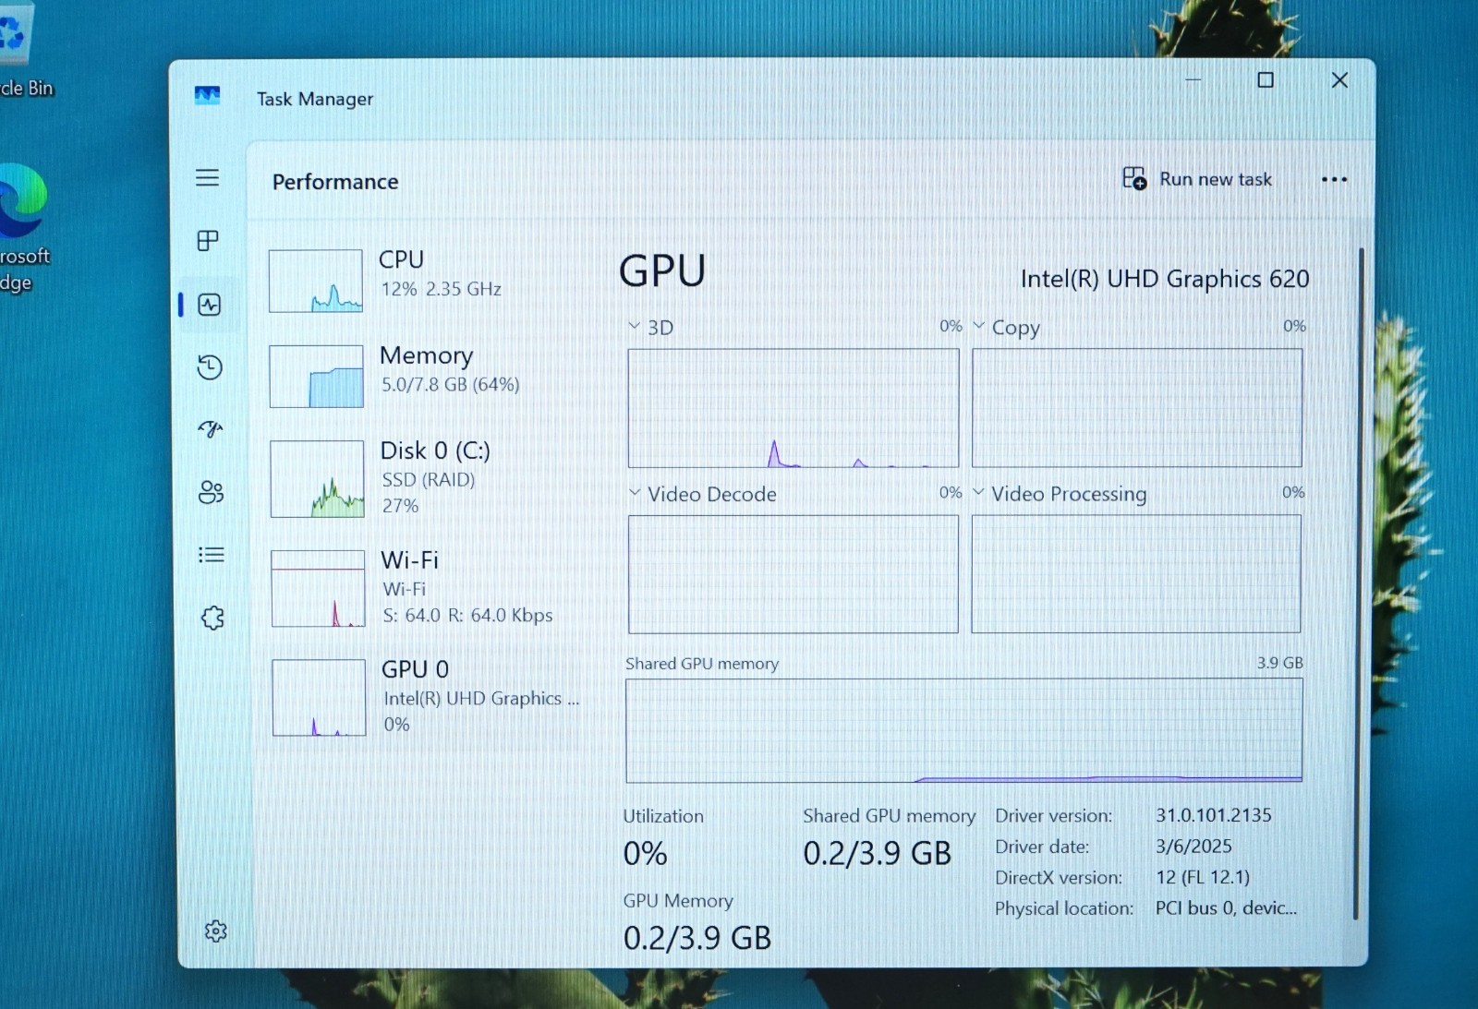
Task: Expand the 3D graph dropdown chevron
Action: tap(634, 326)
